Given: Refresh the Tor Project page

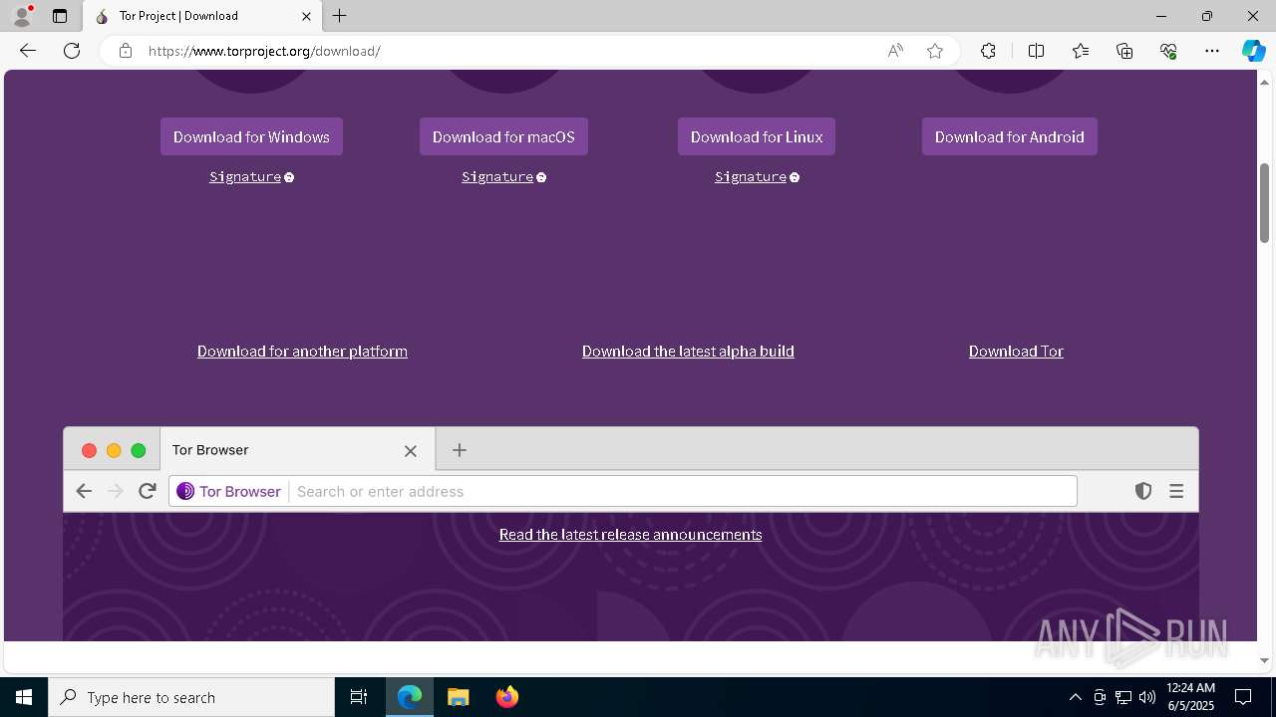Looking at the screenshot, I should point(72,51).
